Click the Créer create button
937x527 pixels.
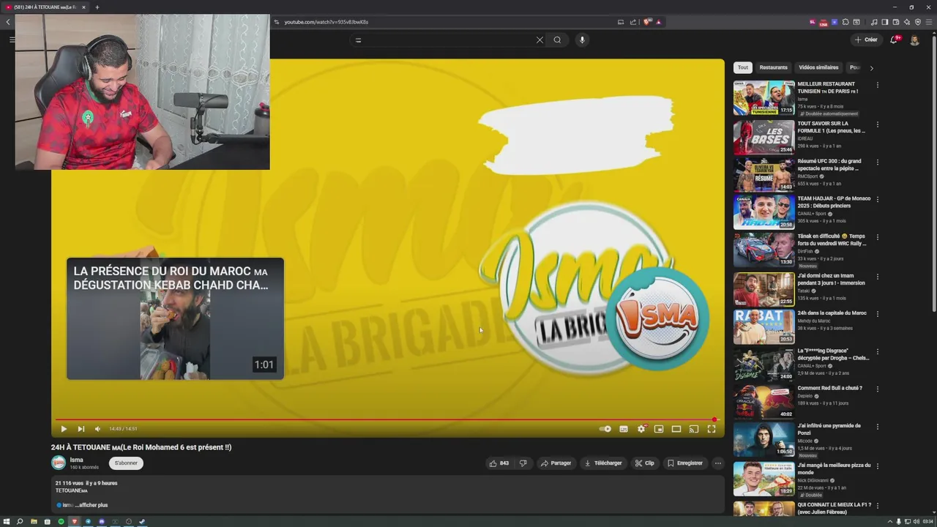click(x=865, y=40)
